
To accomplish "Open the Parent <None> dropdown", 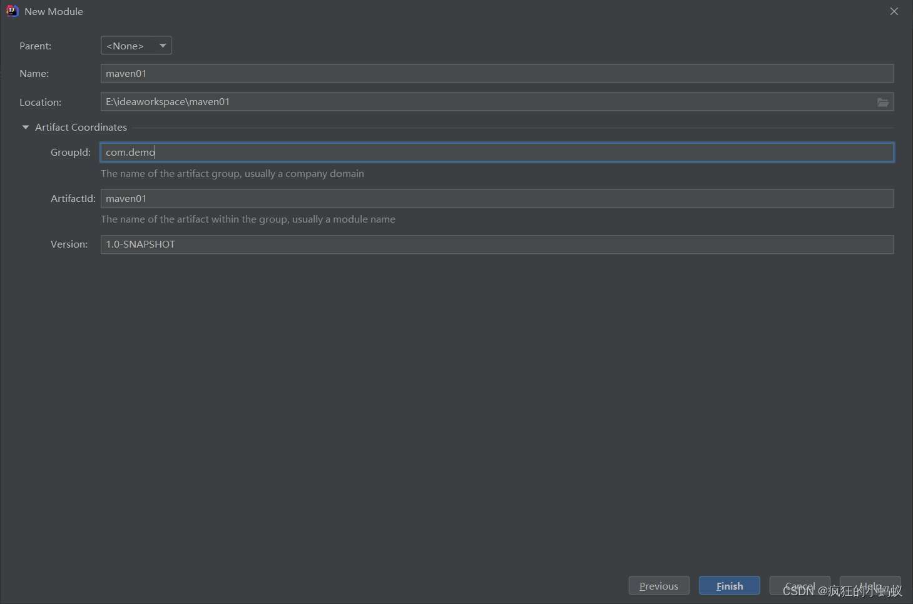I will (x=136, y=46).
